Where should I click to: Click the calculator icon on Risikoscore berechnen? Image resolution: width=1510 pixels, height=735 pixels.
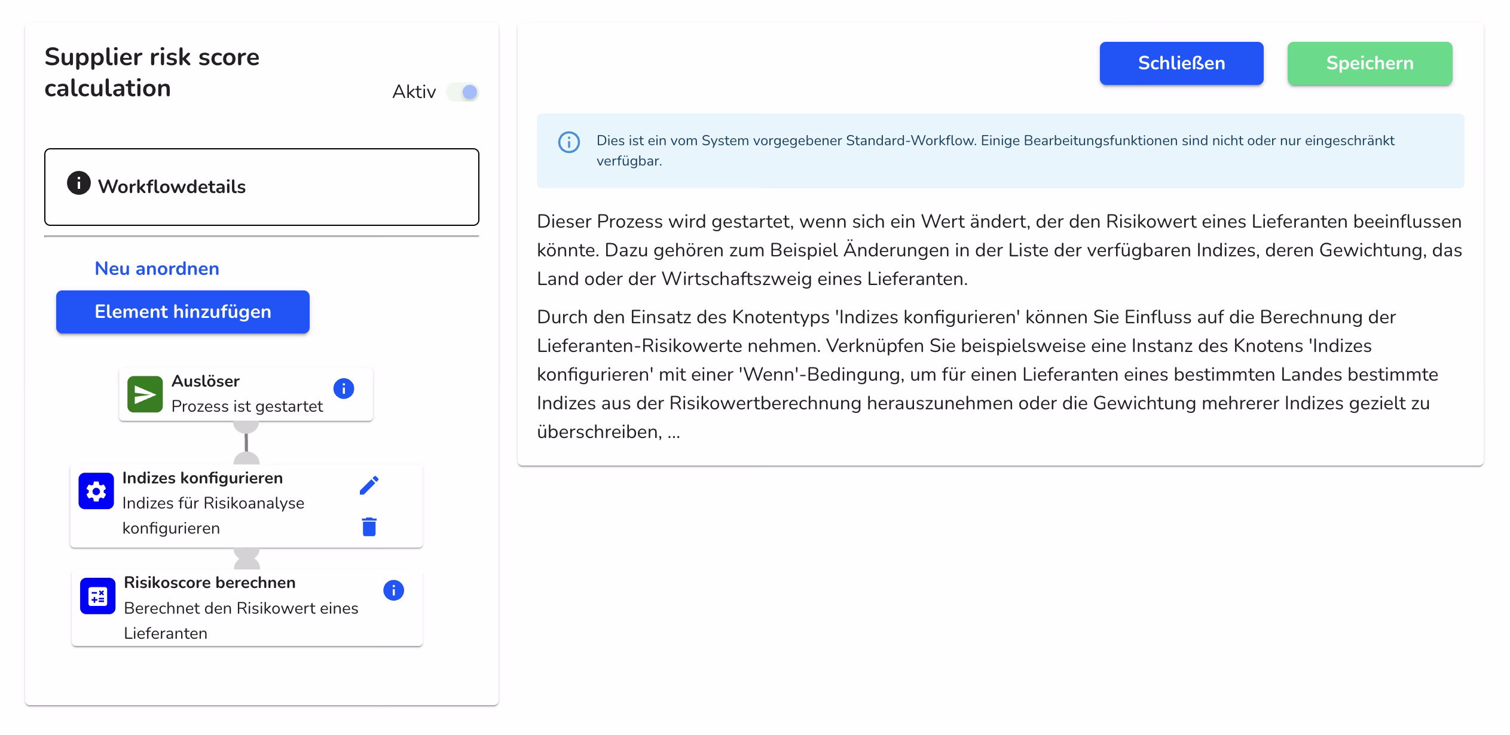click(96, 596)
